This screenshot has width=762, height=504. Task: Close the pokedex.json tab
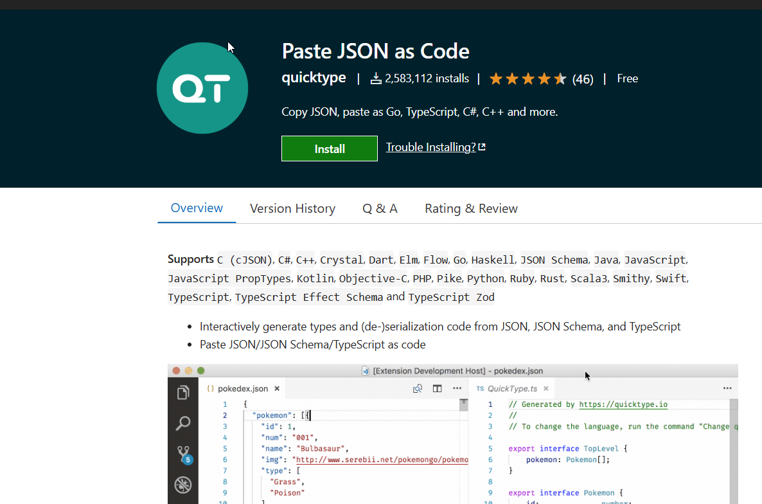click(277, 388)
